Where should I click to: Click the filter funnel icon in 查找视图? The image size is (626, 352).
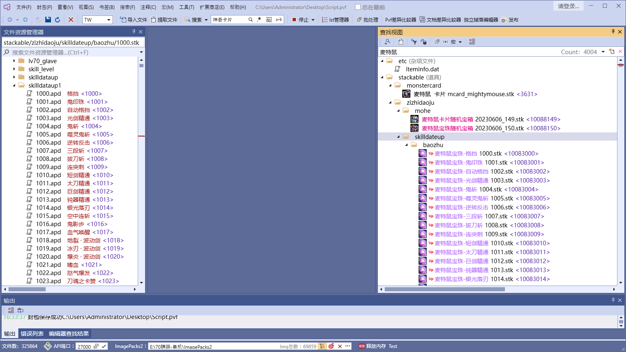414,42
